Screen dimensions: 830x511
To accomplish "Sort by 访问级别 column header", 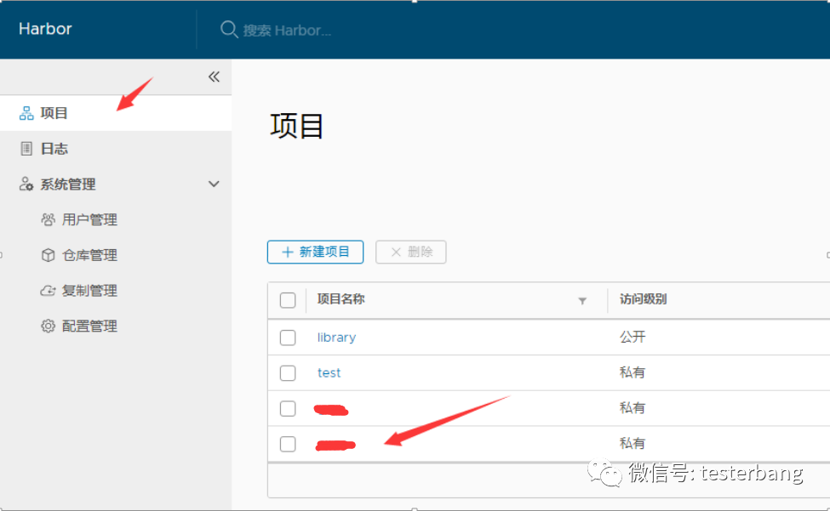I will (644, 299).
